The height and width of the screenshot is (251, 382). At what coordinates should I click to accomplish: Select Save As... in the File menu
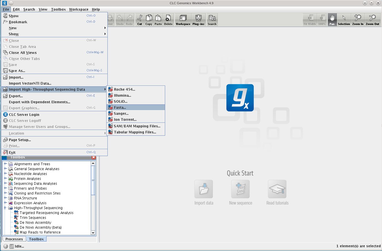point(55,71)
